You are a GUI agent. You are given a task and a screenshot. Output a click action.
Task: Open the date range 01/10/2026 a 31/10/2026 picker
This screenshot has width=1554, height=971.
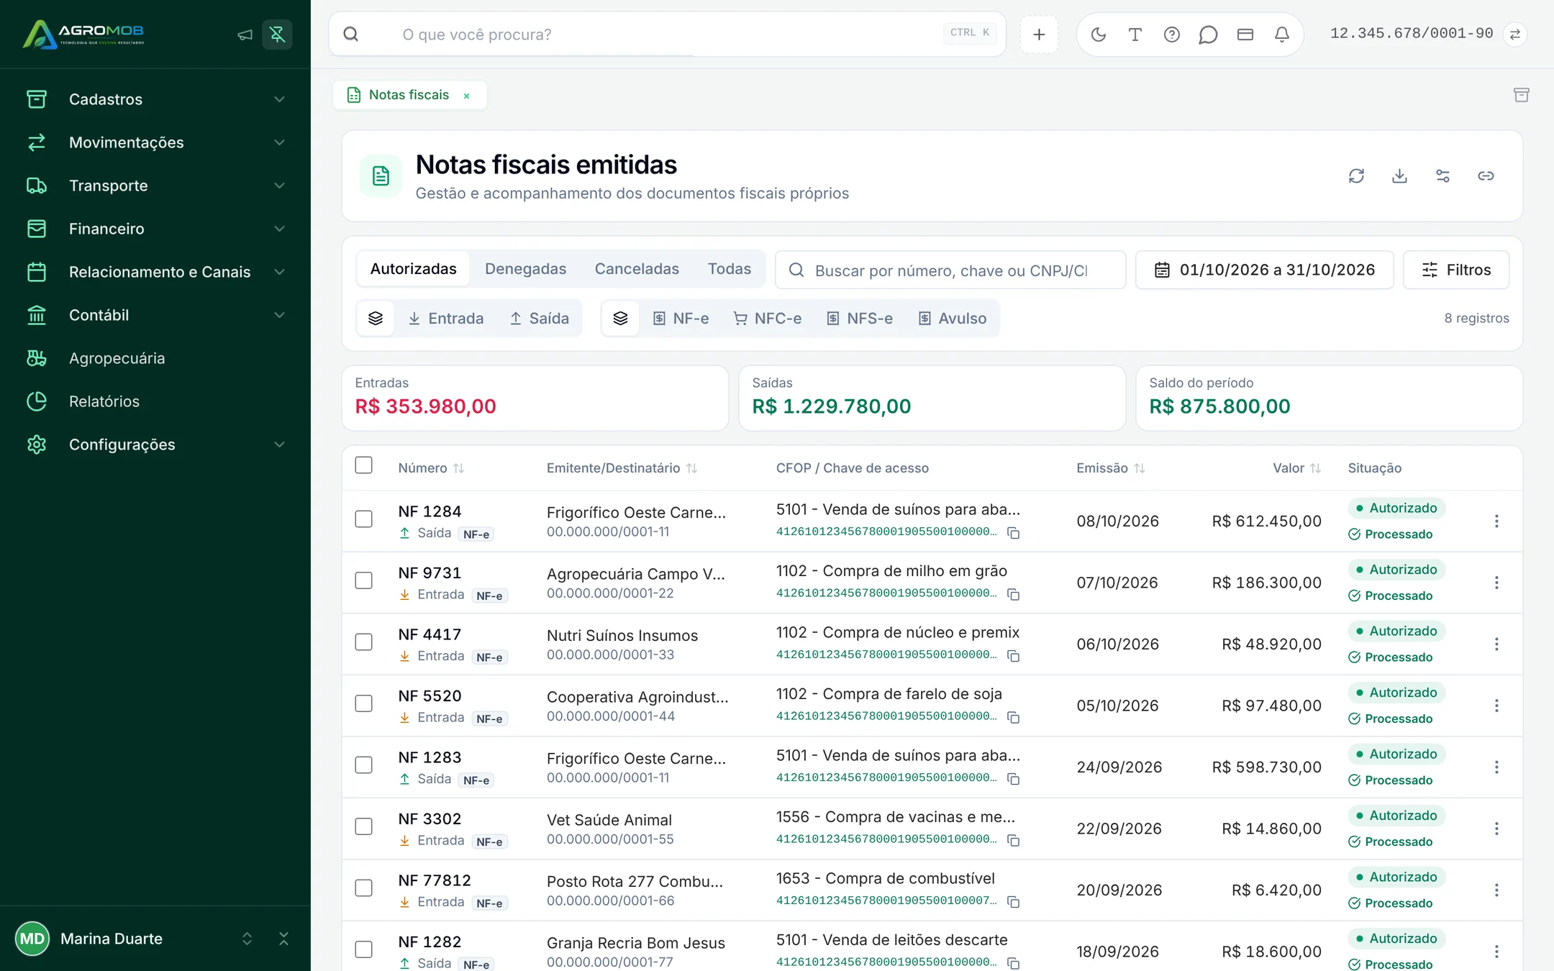(1264, 270)
